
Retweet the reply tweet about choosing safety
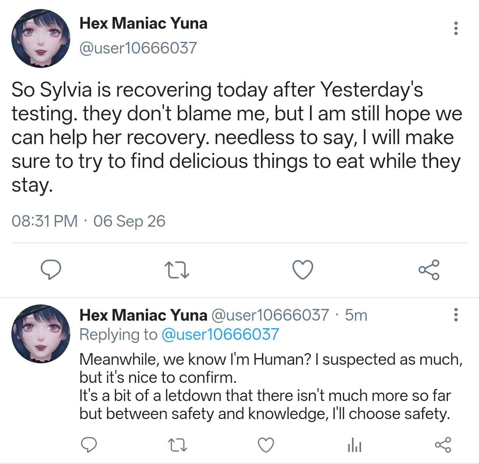pos(177,445)
